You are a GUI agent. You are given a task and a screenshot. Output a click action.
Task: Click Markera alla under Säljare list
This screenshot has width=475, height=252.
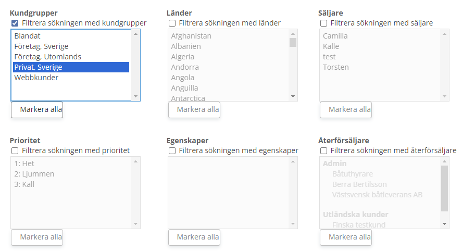(345, 109)
